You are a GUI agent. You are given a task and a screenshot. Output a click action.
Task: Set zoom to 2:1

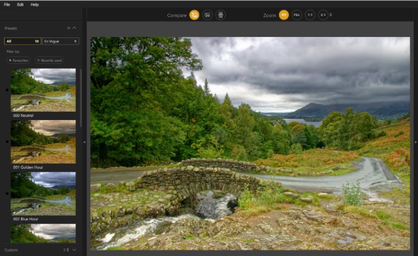(x=323, y=15)
